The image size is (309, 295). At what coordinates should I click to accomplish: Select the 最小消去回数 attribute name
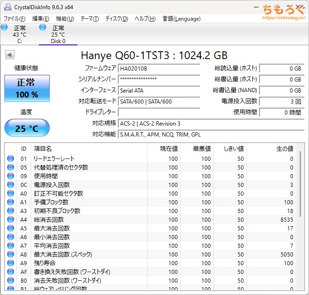coord(52,237)
